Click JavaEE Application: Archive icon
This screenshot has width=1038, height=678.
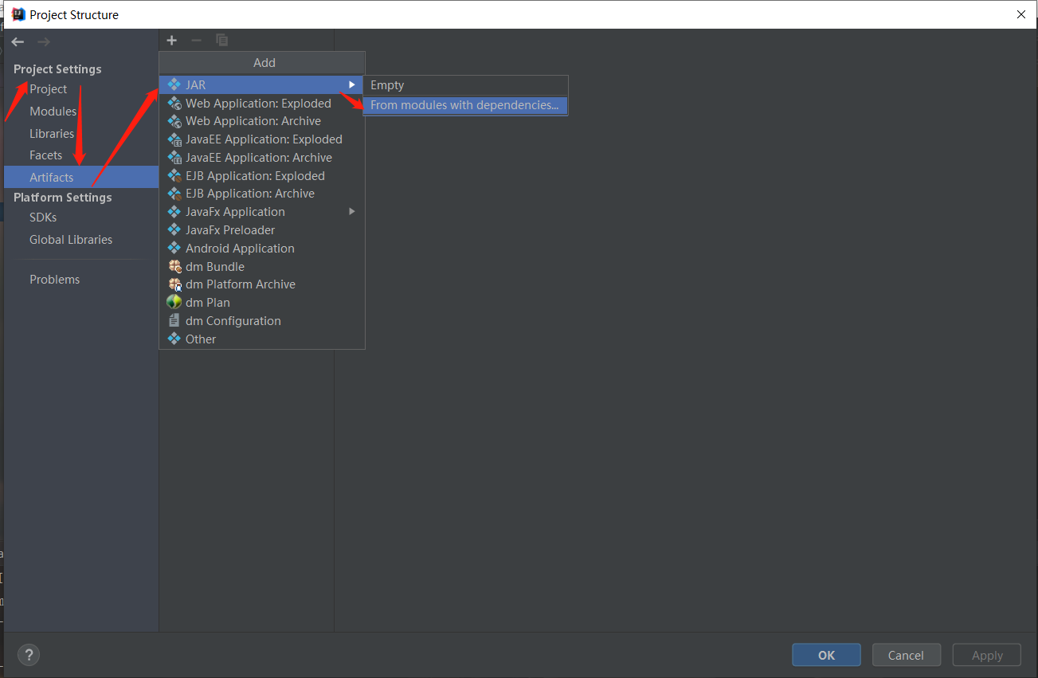click(174, 158)
